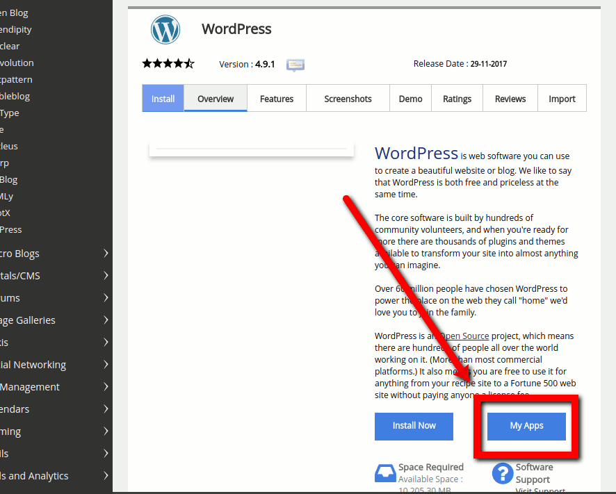Expand the Forums category arrow
Image resolution: width=616 pixels, height=494 pixels.
click(106, 297)
